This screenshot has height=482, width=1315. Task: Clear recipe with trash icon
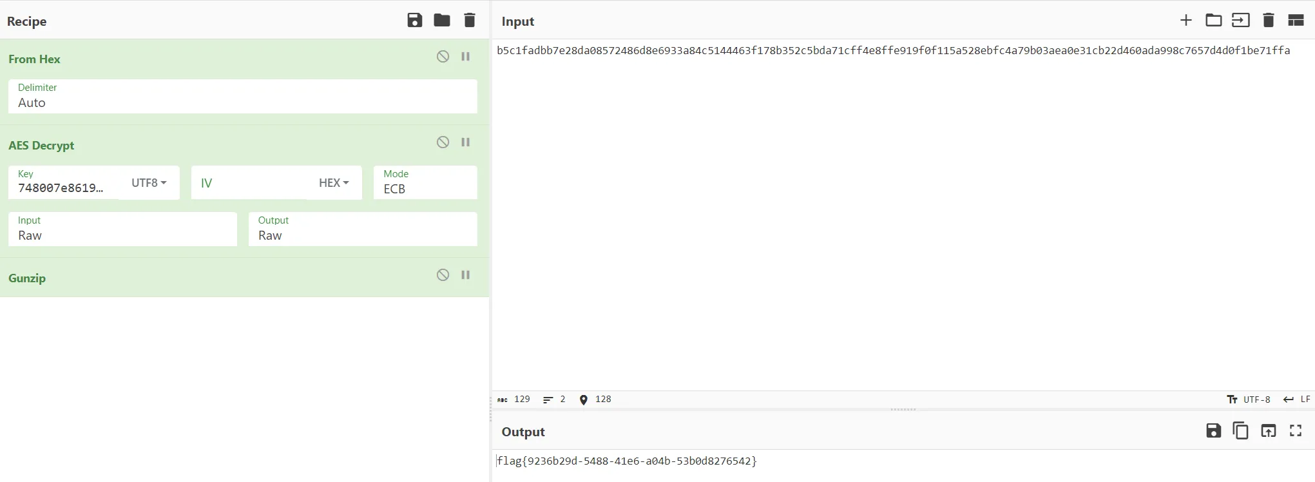coord(470,21)
